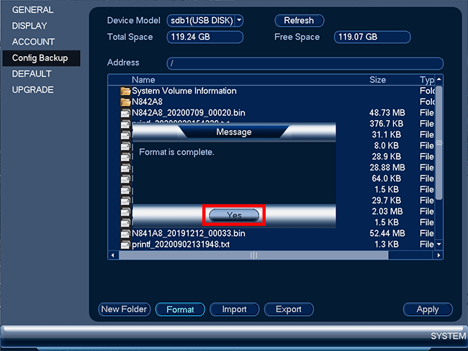Viewport: 468px width, 351px height.
Task: Switch to the ACCOUNT menu item
Action: coord(33,42)
